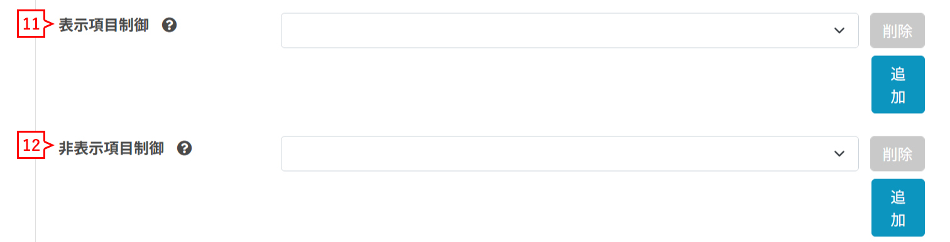Open help icon next to 非表示項目制御
Viewport: 950px width, 242px height.
[x=184, y=148]
